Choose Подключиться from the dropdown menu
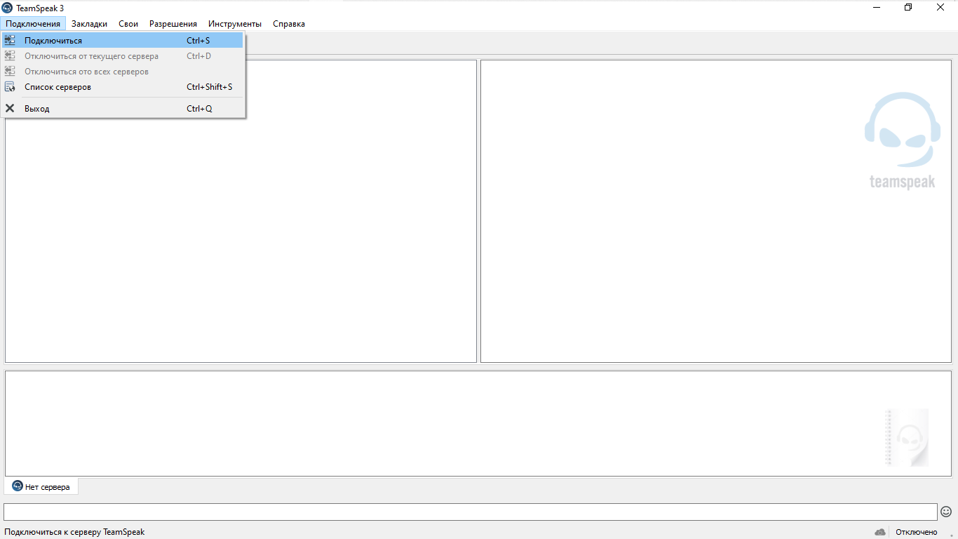The width and height of the screenshot is (958, 539). [123, 41]
